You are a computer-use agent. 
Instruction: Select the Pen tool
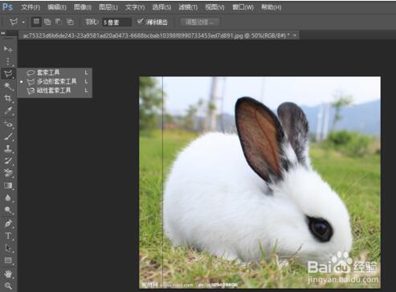pyautogui.click(x=8, y=223)
